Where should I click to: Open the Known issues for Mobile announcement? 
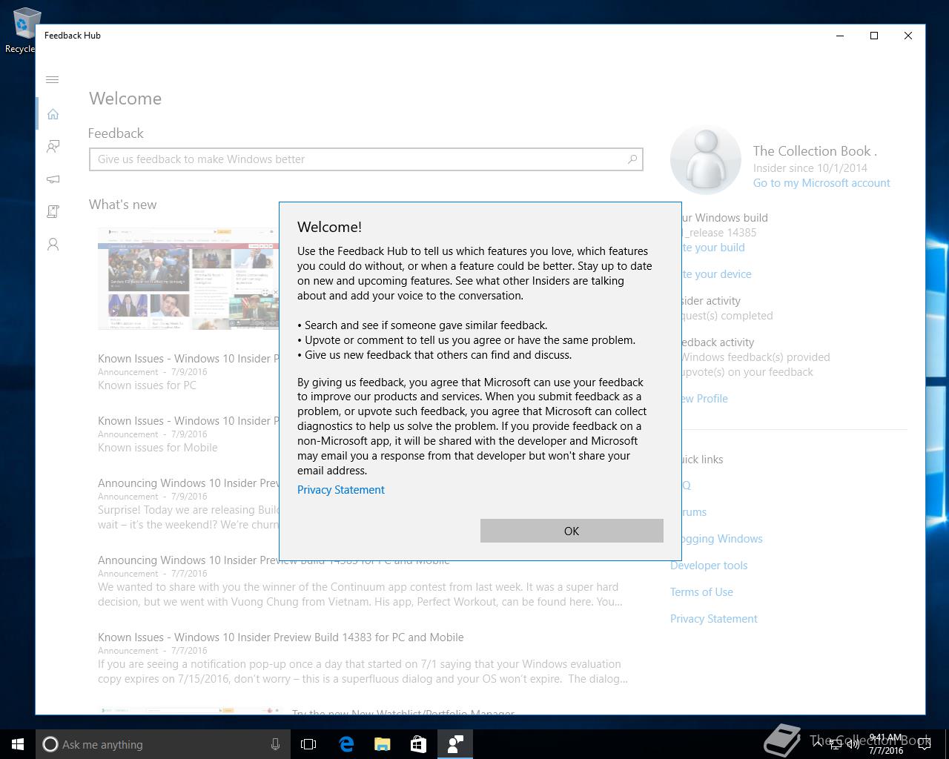click(188, 434)
